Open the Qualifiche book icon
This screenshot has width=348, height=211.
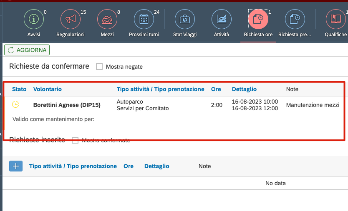(336, 19)
